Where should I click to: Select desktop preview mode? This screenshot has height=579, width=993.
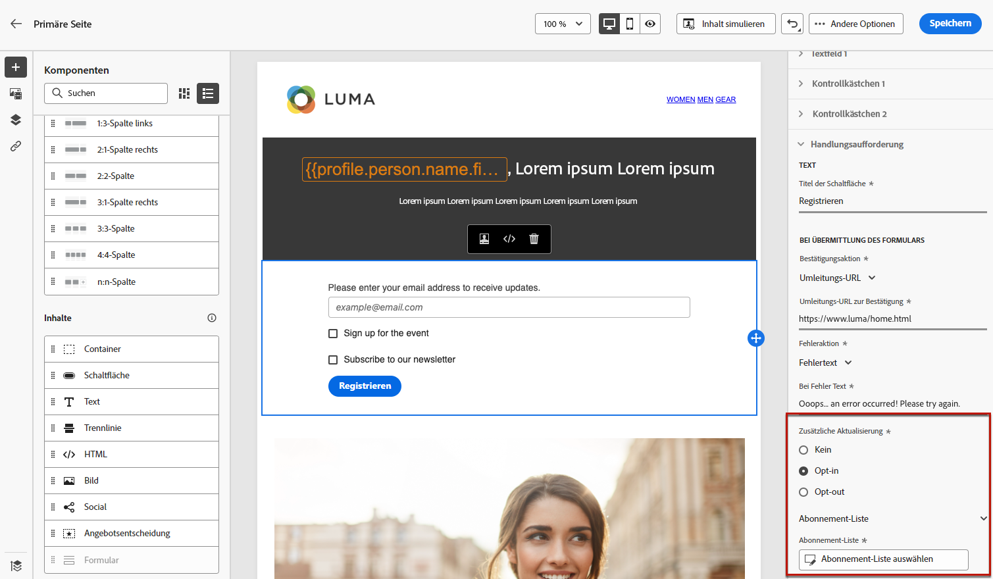pyautogui.click(x=609, y=24)
